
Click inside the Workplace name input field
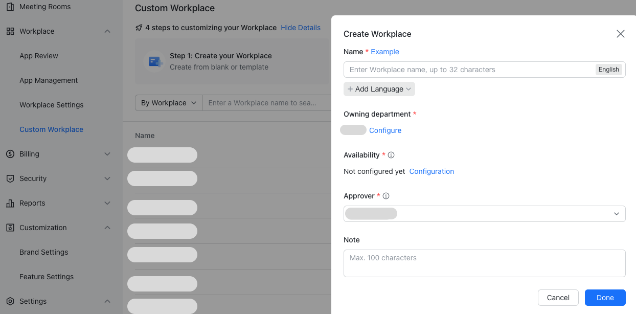pos(460,70)
